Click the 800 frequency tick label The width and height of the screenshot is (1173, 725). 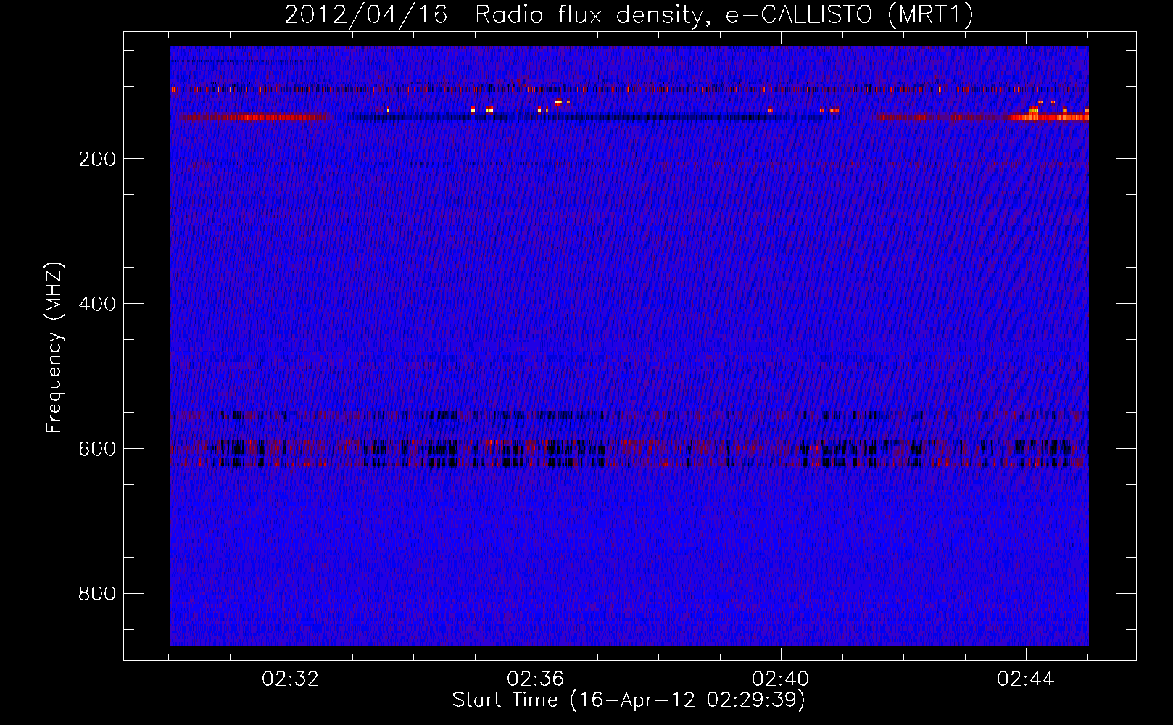tap(97, 594)
